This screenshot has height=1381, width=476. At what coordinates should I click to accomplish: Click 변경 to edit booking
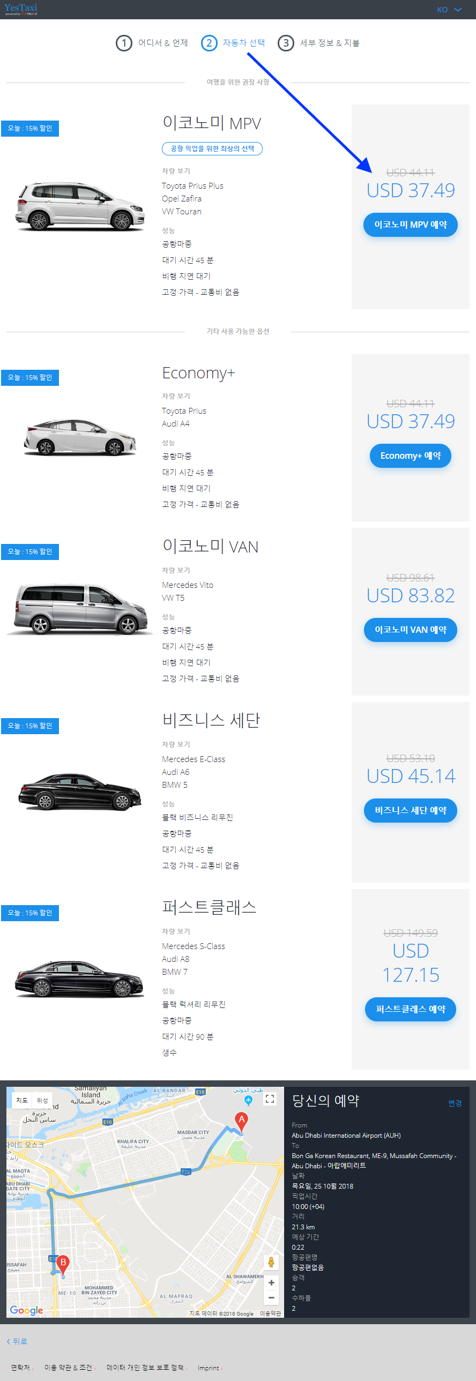(455, 1103)
